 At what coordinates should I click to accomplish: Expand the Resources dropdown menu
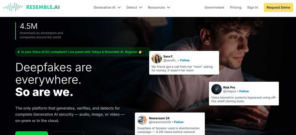tap(159, 7)
